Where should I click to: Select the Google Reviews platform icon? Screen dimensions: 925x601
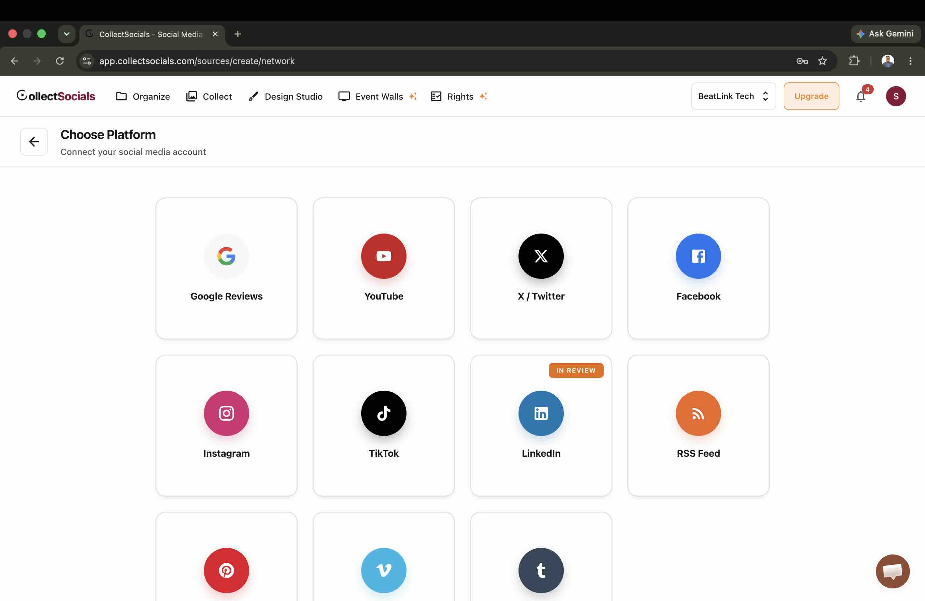click(x=226, y=256)
